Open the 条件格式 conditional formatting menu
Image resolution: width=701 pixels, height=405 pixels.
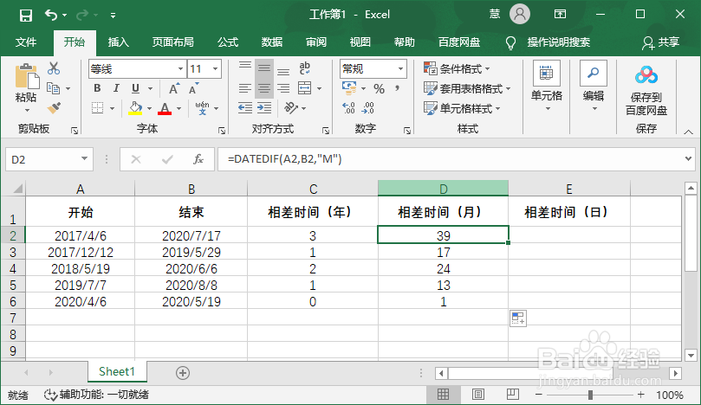coord(457,68)
